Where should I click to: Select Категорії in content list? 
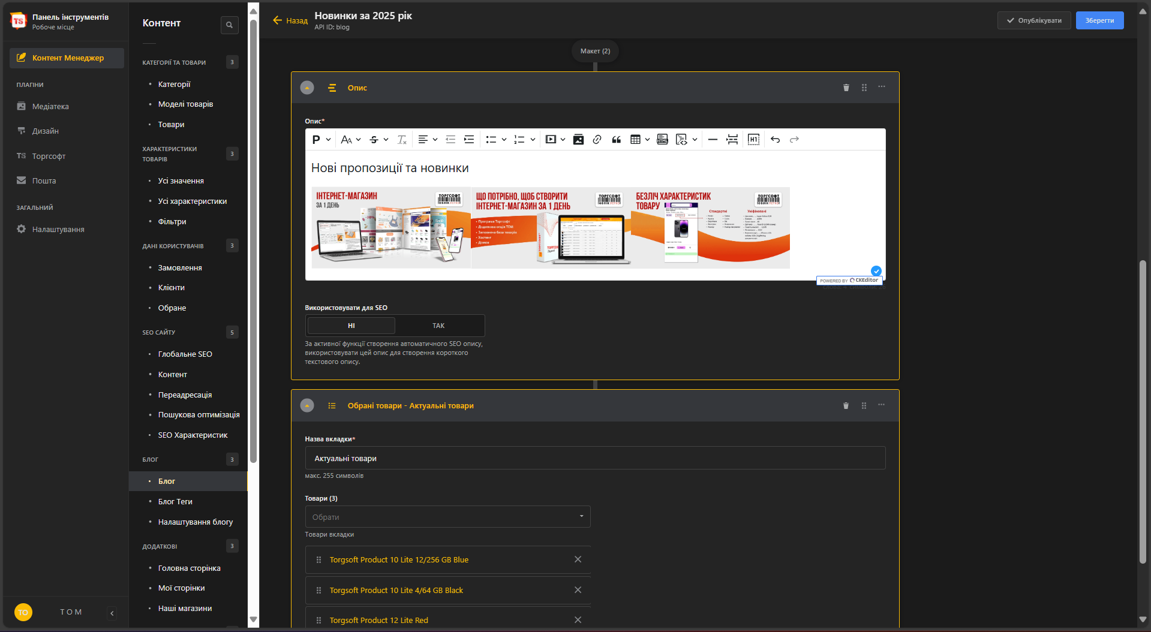coord(174,84)
